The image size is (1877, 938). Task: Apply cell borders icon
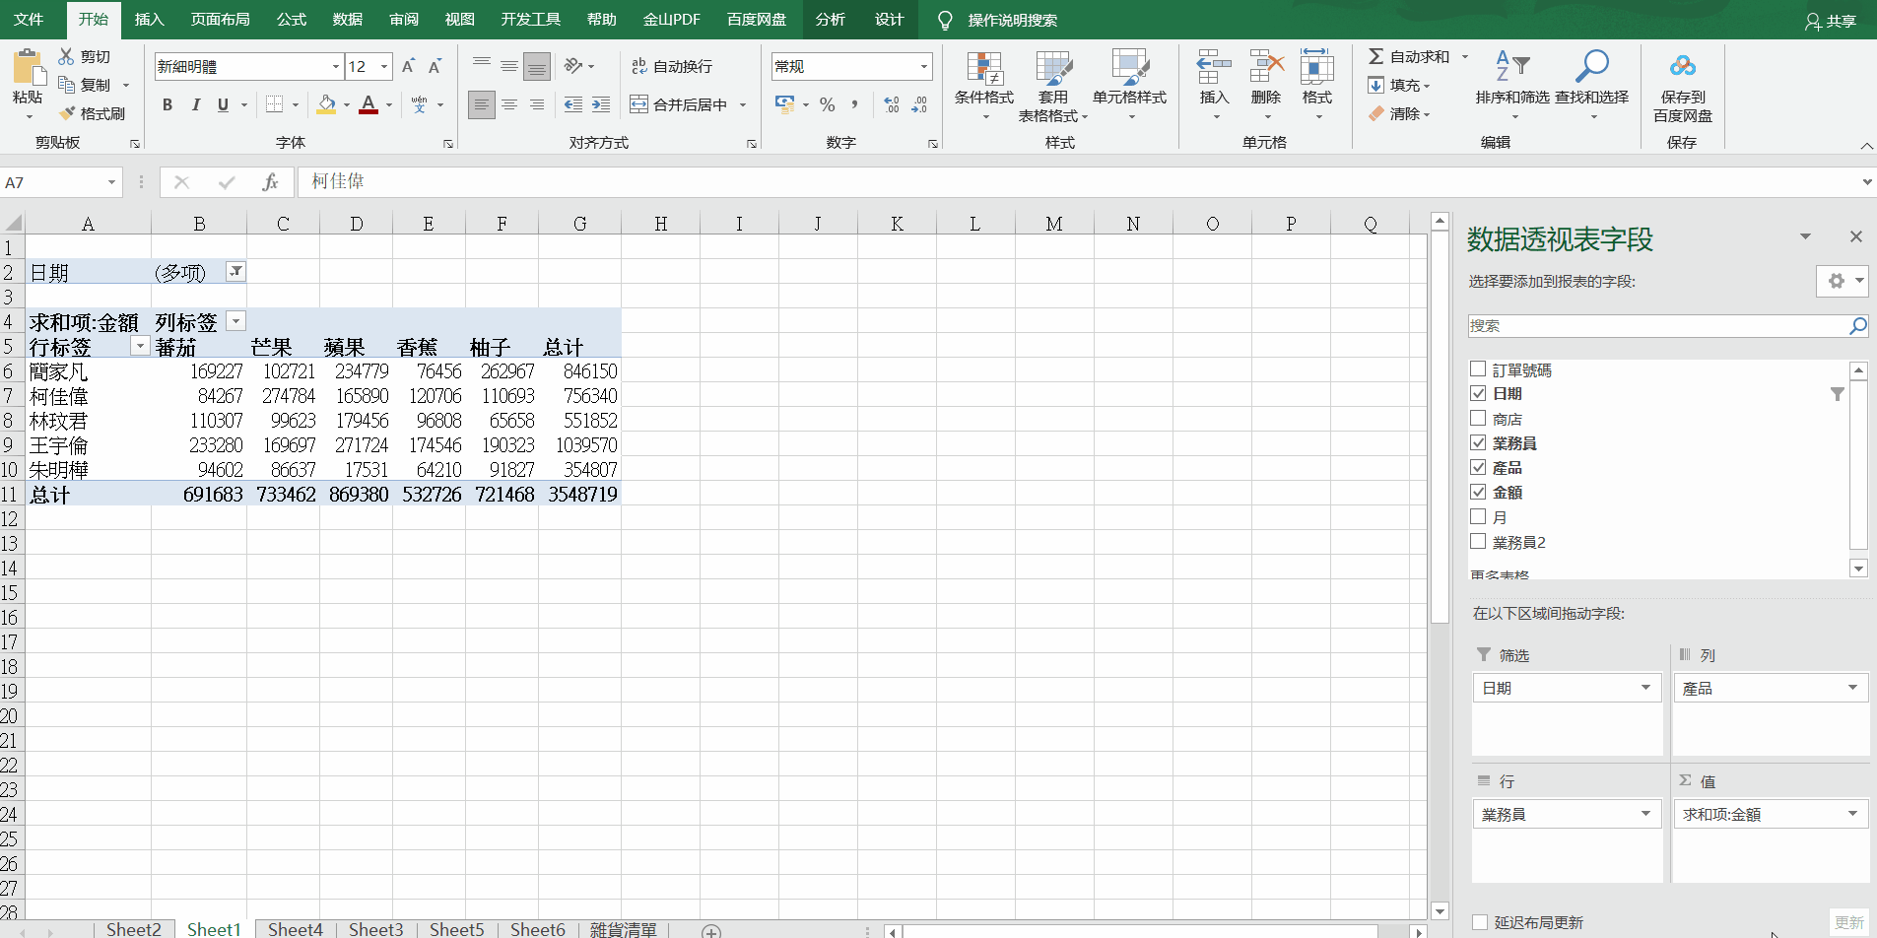(275, 104)
